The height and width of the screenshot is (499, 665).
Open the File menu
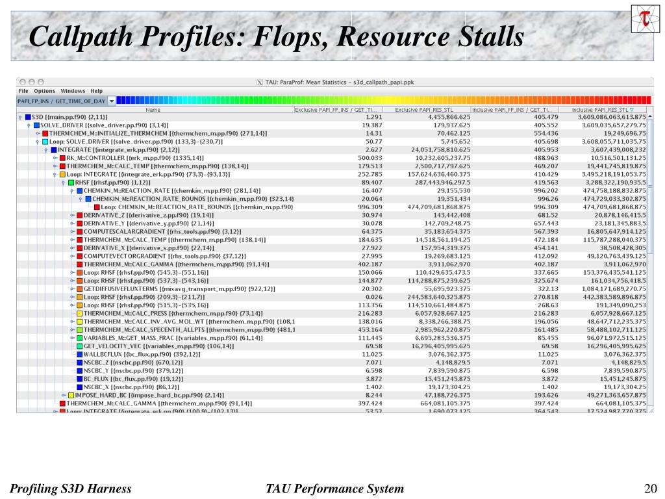coord(23,91)
